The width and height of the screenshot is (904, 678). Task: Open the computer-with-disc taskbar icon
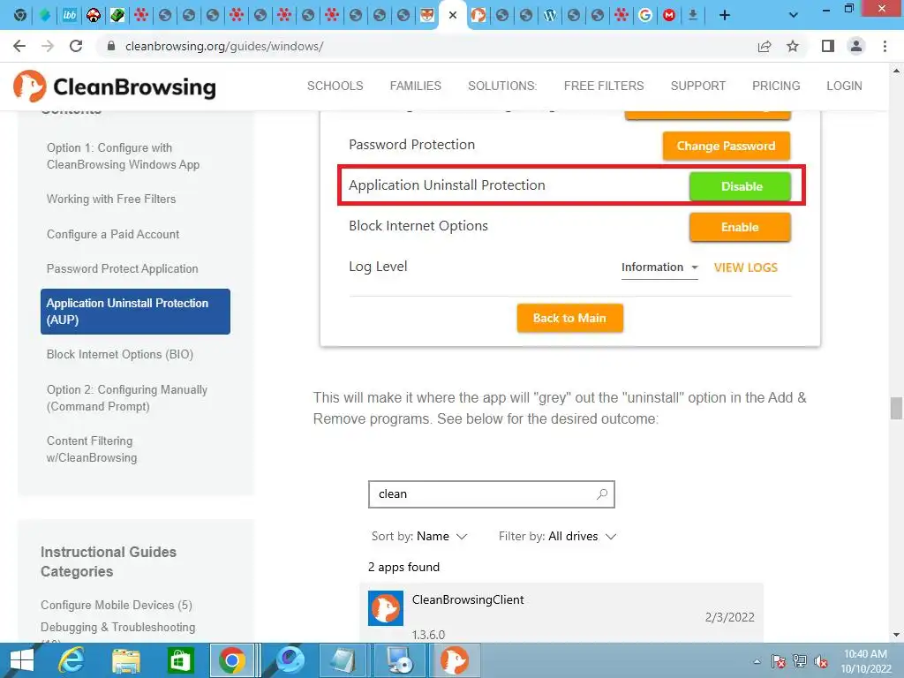pos(399,660)
